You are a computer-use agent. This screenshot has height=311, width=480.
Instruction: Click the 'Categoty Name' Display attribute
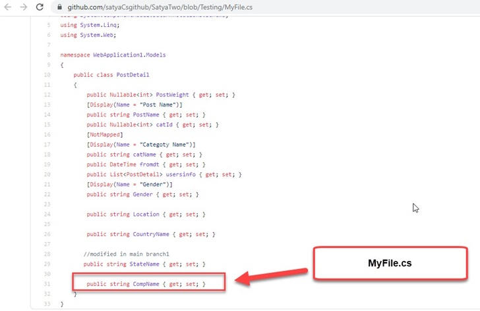point(141,145)
